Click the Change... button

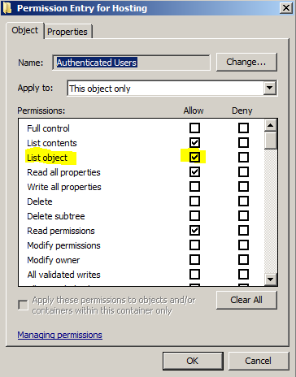pyautogui.click(x=246, y=62)
